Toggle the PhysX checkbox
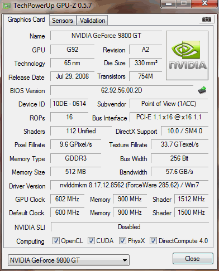This screenshot has width=219, height=271. 122,241
